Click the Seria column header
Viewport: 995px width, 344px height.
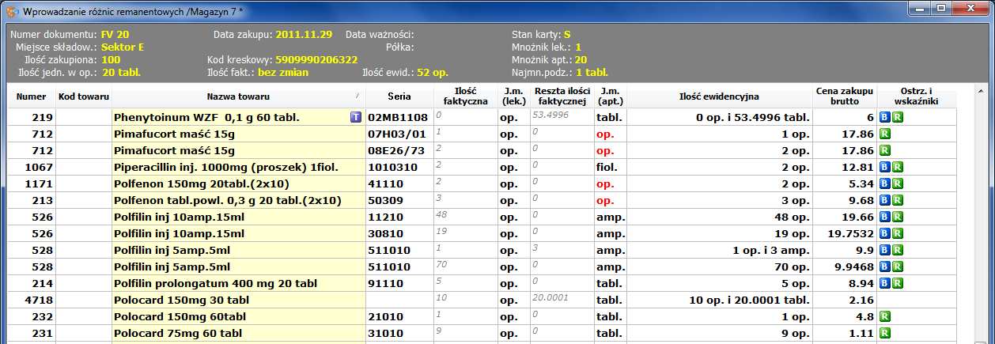(x=399, y=96)
